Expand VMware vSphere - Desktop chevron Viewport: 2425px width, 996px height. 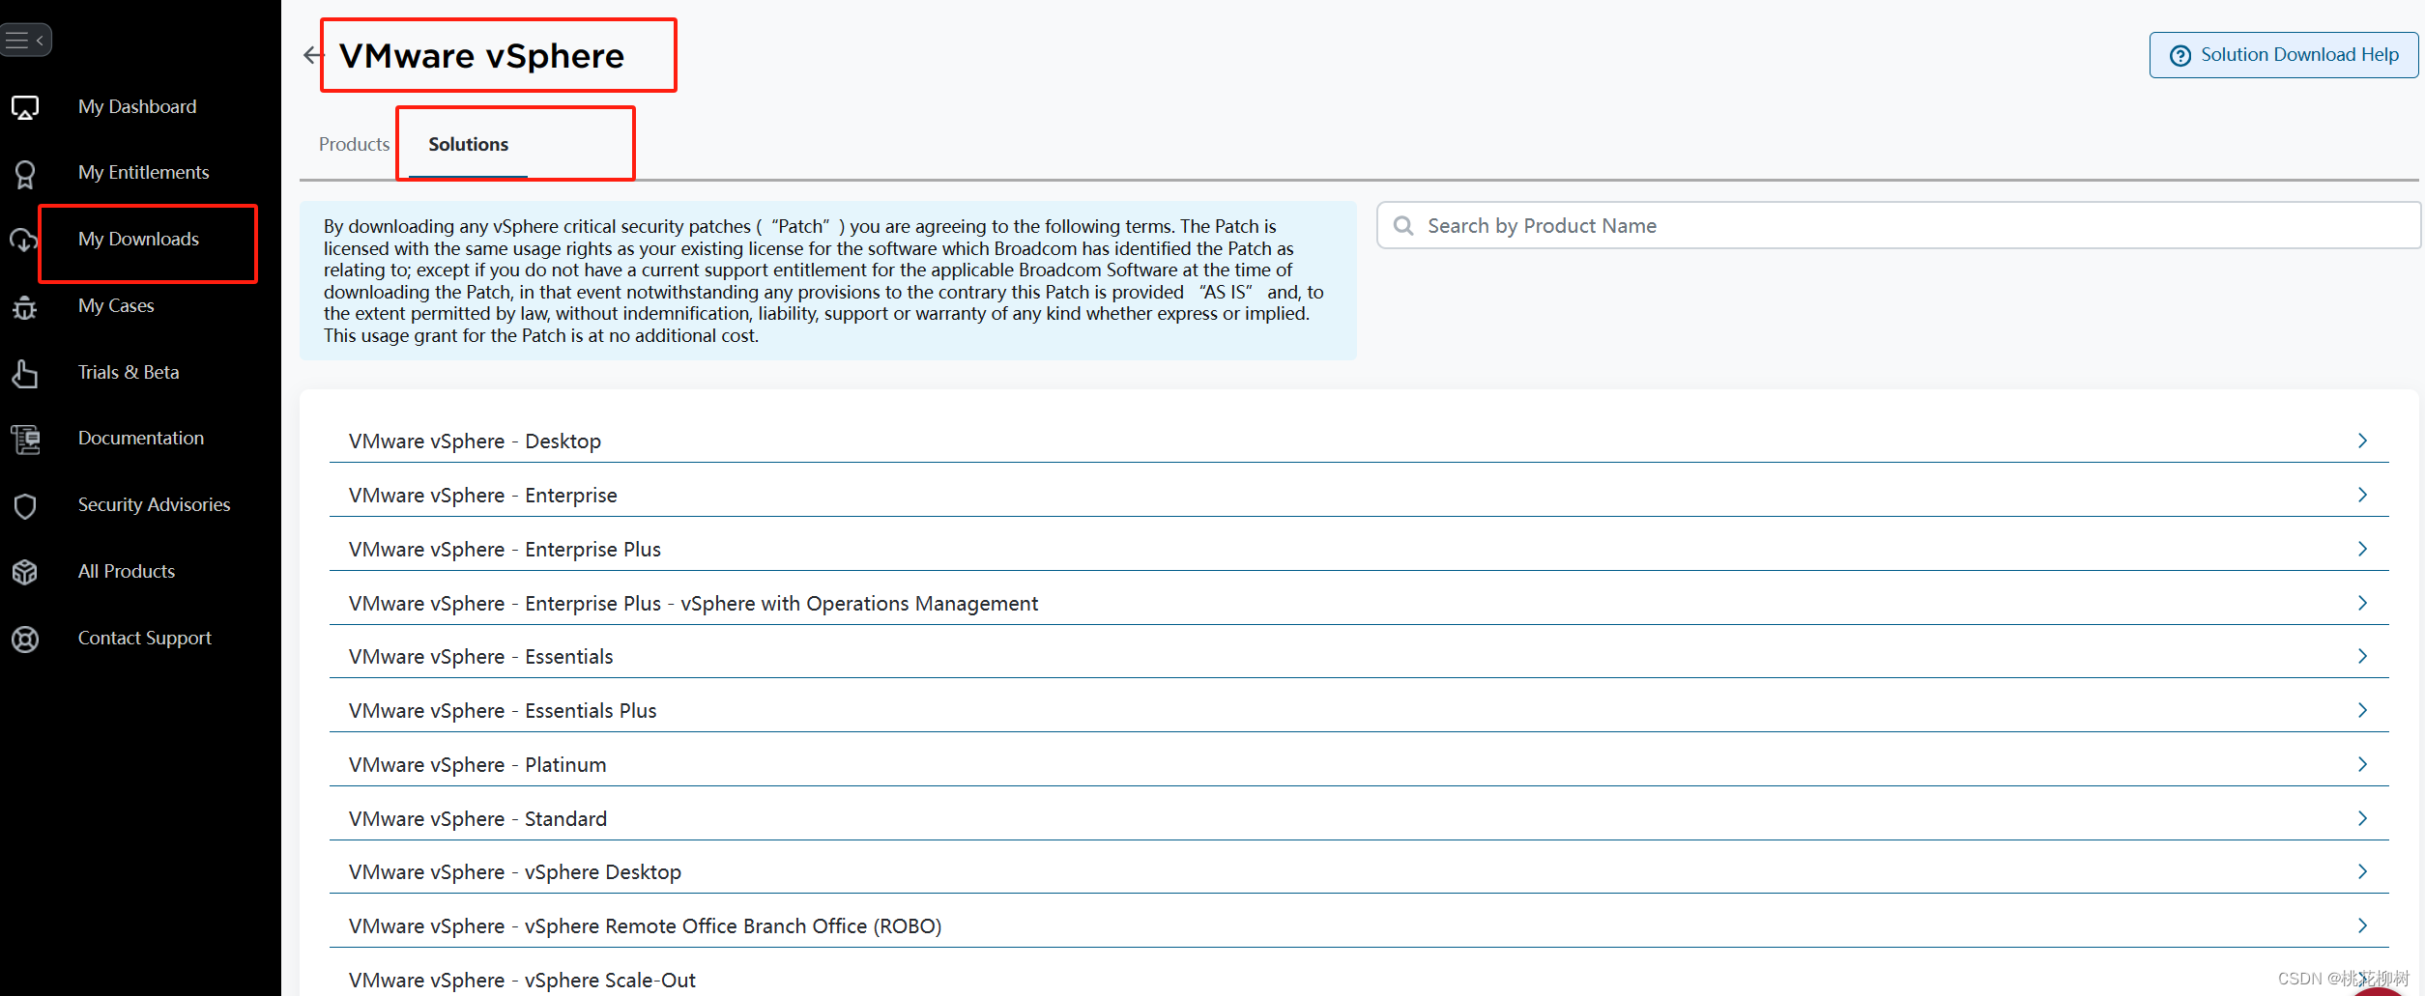2362,441
